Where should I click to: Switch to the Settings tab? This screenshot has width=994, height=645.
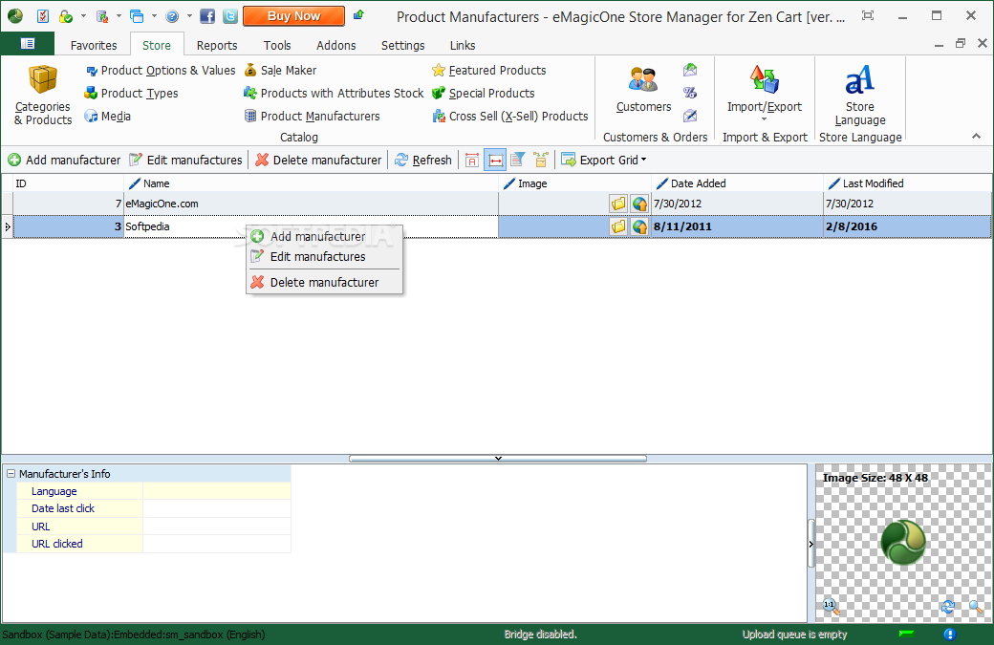(x=402, y=45)
